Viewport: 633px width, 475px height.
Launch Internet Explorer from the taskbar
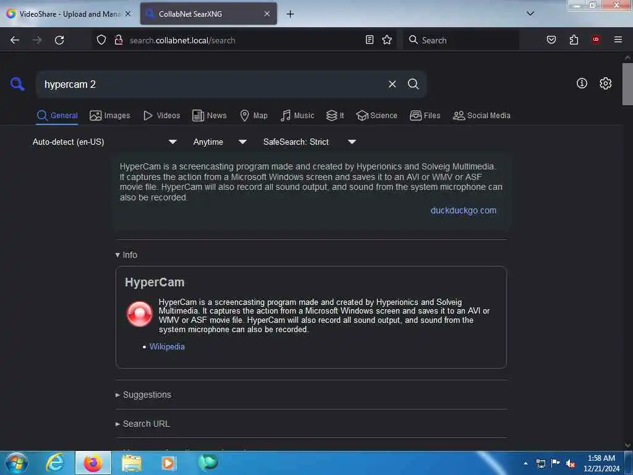pos(55,463)
